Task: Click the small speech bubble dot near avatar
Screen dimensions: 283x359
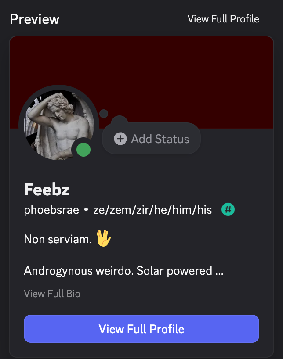Action: point(103,113)
